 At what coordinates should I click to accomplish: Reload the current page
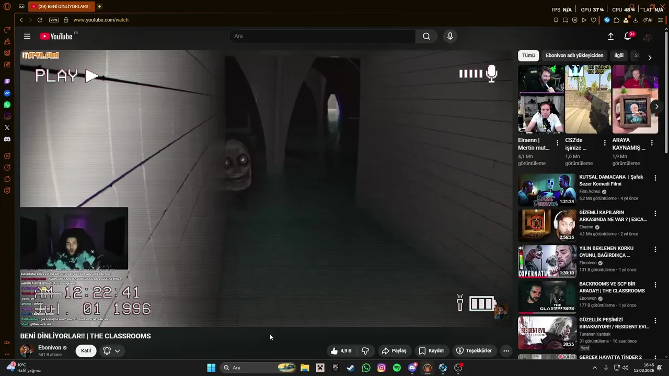[40, 20]
